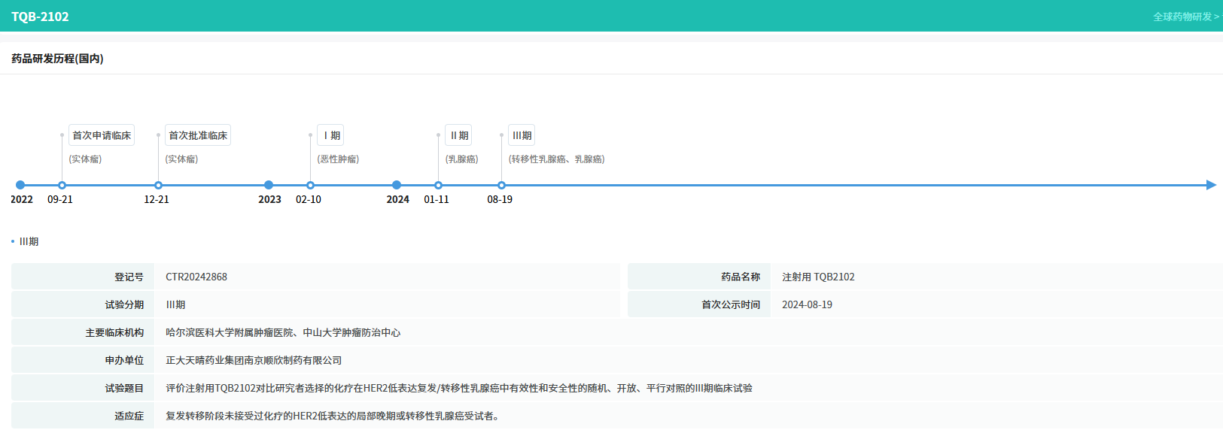Viewport: 1223px width, 439px height.
Task: Click the 08-19 timeline marker dot
Action: coord(501,185)
